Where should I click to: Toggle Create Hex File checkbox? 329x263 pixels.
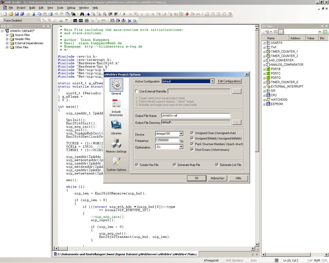(x=137, y=165)
